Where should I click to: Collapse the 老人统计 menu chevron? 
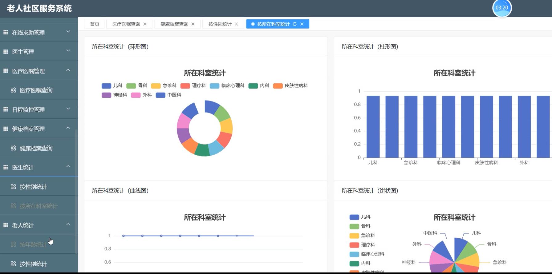click(68, 224)
